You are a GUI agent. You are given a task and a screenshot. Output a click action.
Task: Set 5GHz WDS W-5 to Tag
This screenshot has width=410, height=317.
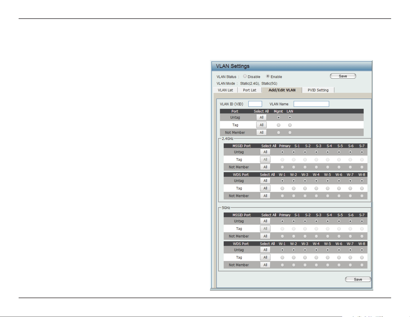327,257
